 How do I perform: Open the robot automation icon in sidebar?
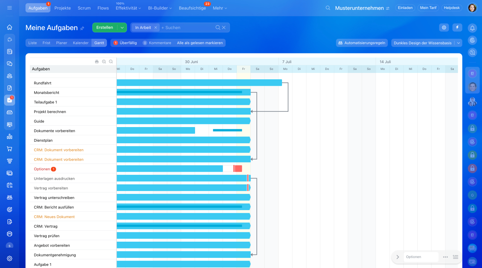[9, 197]
